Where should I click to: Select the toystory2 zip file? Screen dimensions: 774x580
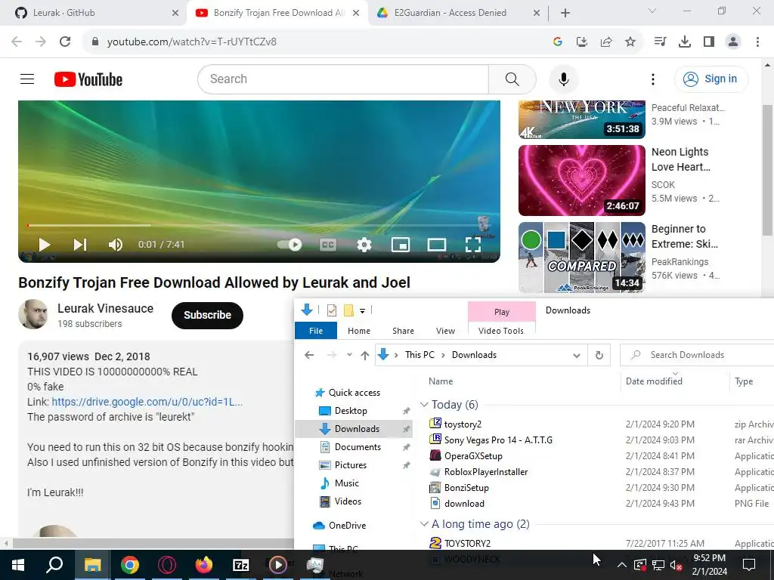463,424
